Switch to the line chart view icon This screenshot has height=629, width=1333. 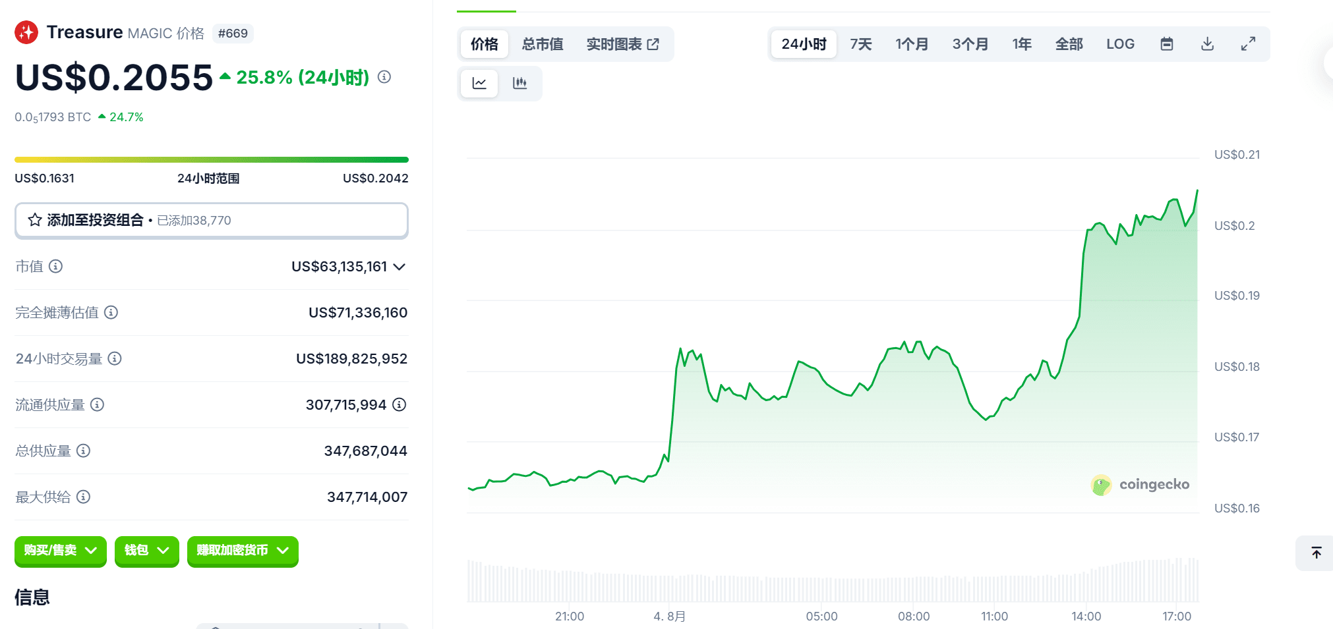(479, 83)
